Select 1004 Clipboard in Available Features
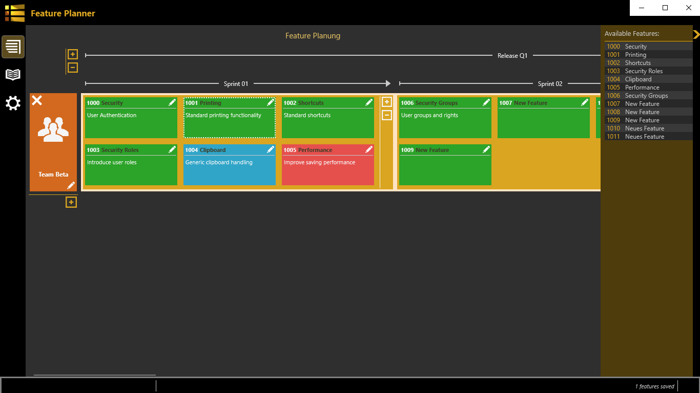This screenshot has height=393, width=700. [648, 79]
